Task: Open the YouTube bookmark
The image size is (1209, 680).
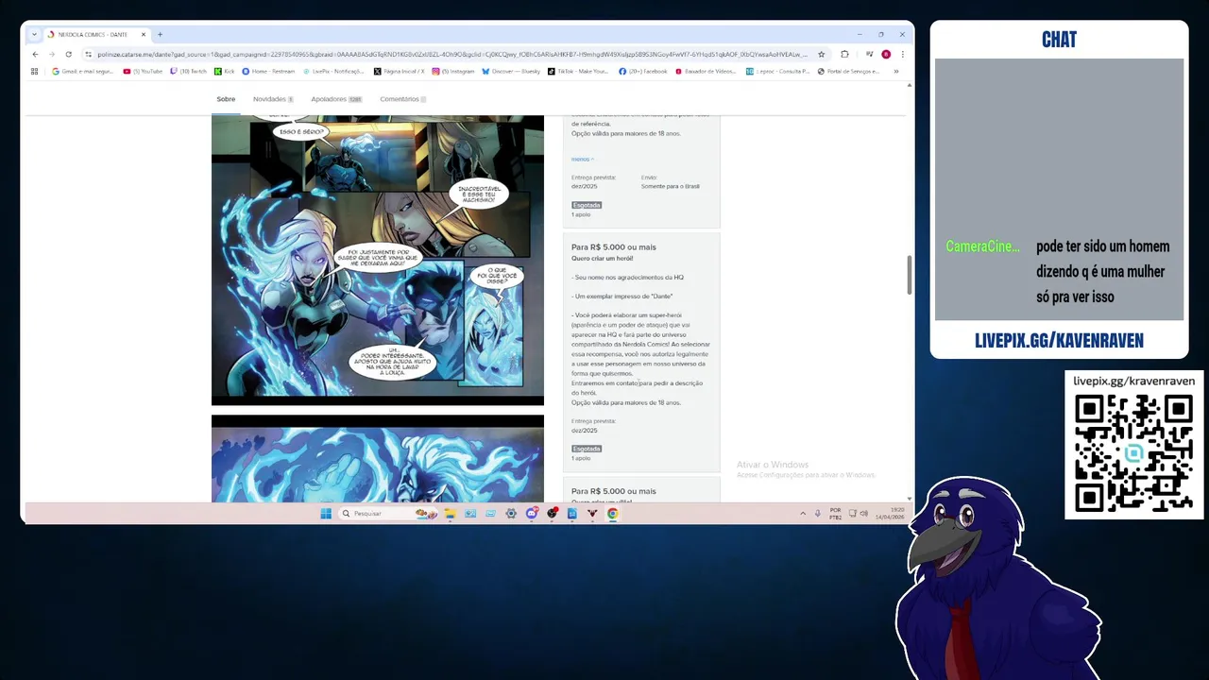Action: tap(143, 71)
